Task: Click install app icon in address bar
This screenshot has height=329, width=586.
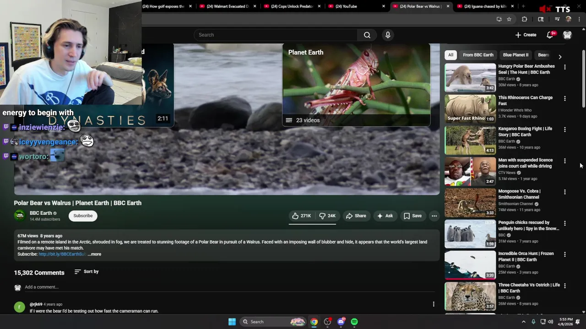Action: [x=499, y=19]
